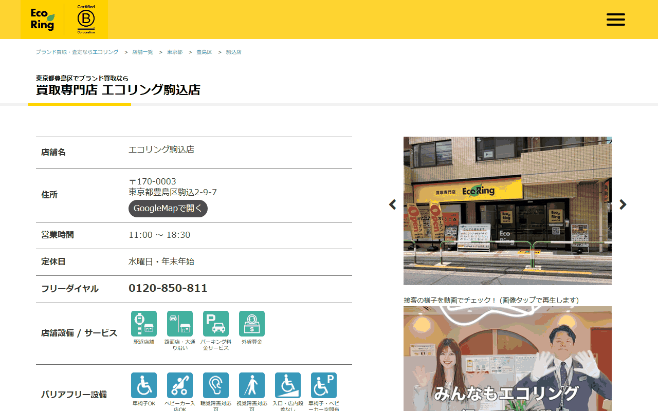This screenshot has height=411, width=658.
Task: Click the storefront photo in slider
Action: click(x=507, y=211)
